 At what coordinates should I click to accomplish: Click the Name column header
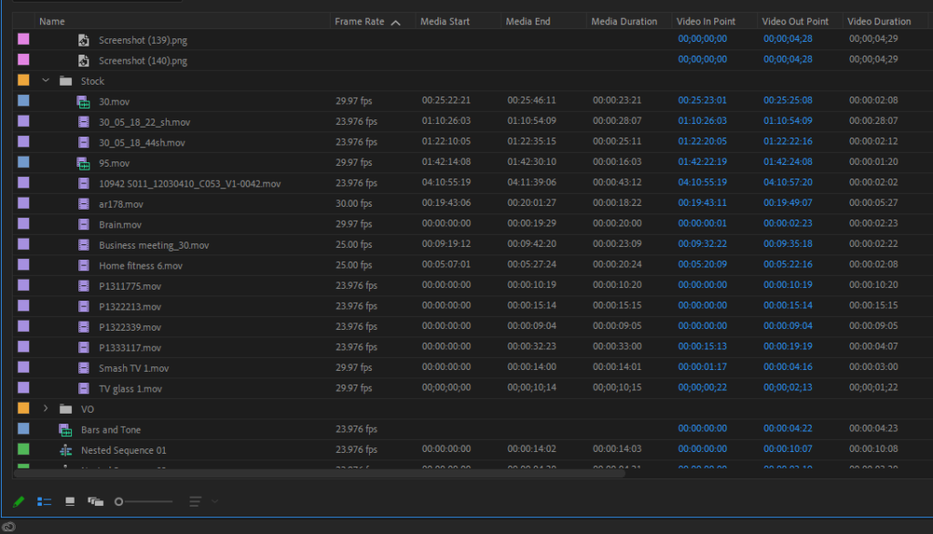52,22
